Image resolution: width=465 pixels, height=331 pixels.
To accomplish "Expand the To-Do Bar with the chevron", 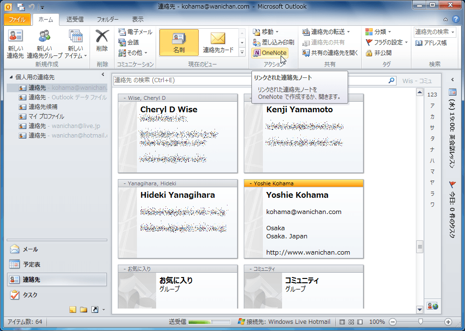I will point(453,80).
